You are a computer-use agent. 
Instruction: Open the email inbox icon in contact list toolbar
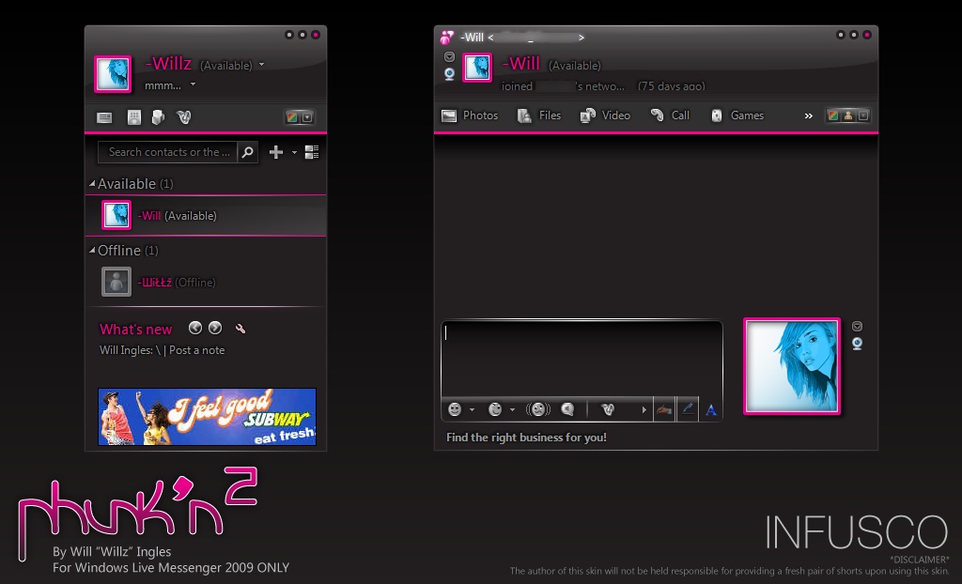click(x=104, y=117)
